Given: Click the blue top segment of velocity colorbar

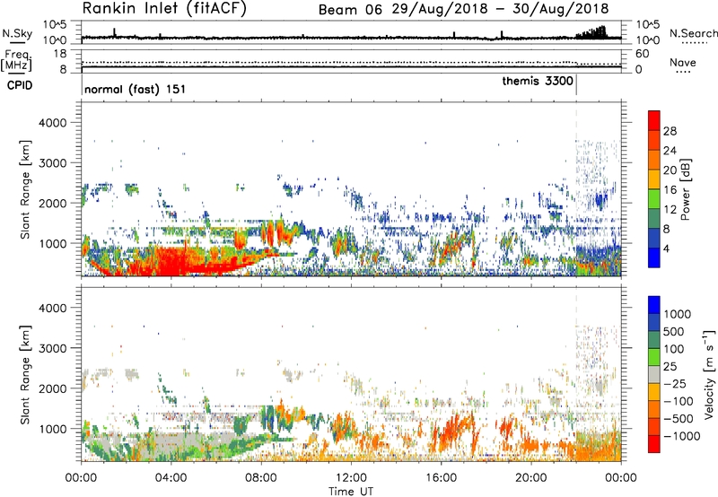Looking at the screenshot, I should 654,305.
